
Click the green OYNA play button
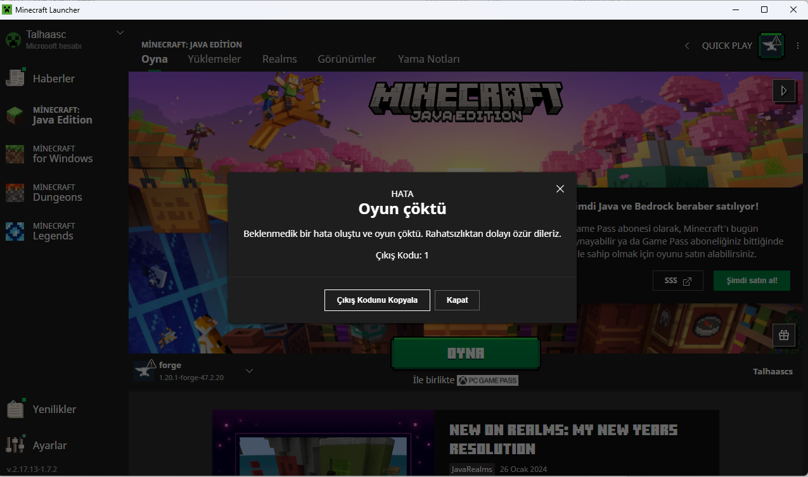[x=466, y=353]
